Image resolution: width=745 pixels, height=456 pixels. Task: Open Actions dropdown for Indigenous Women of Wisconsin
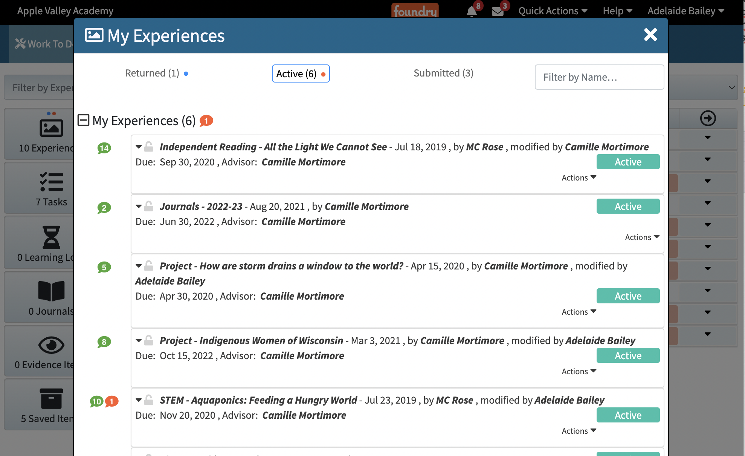[x=579, y=371]
